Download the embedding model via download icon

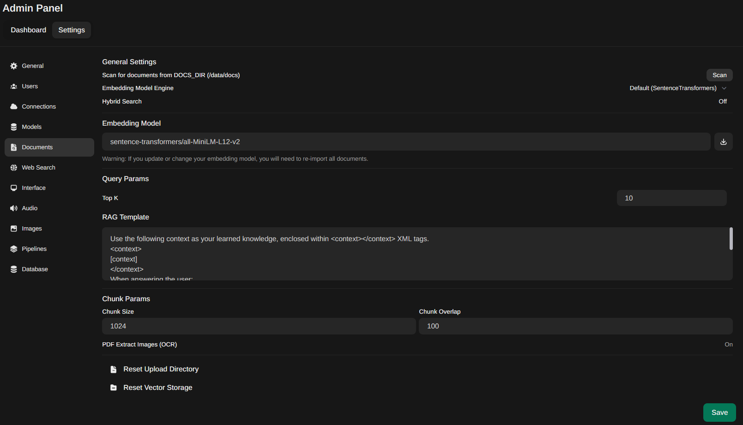[723, 142]
